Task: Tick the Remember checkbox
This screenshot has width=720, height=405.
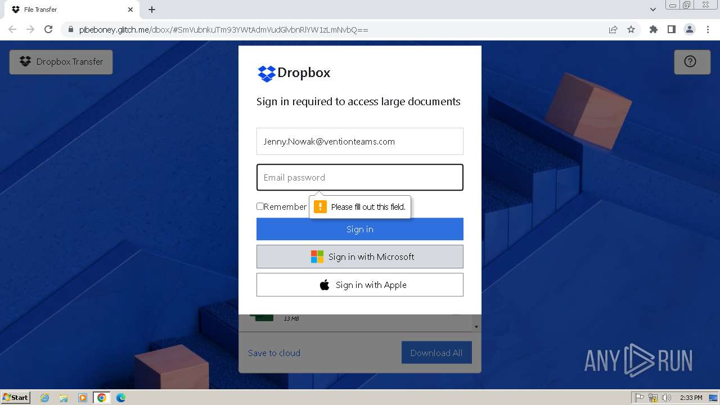Action: [260, 206]
